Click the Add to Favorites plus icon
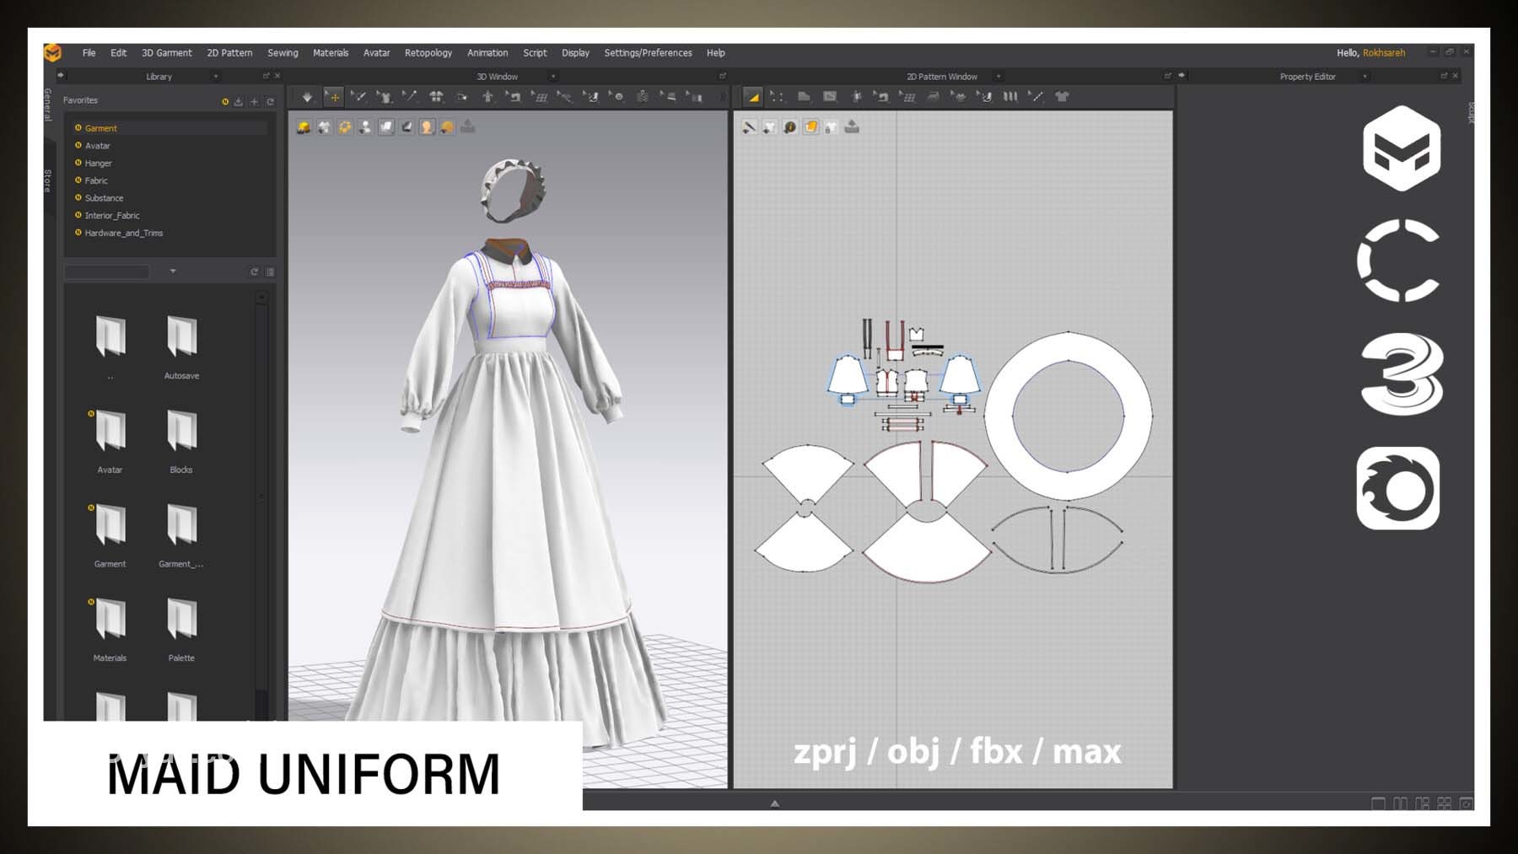The height and width of the screenshot is (854, 1518). tap(254, 102)
